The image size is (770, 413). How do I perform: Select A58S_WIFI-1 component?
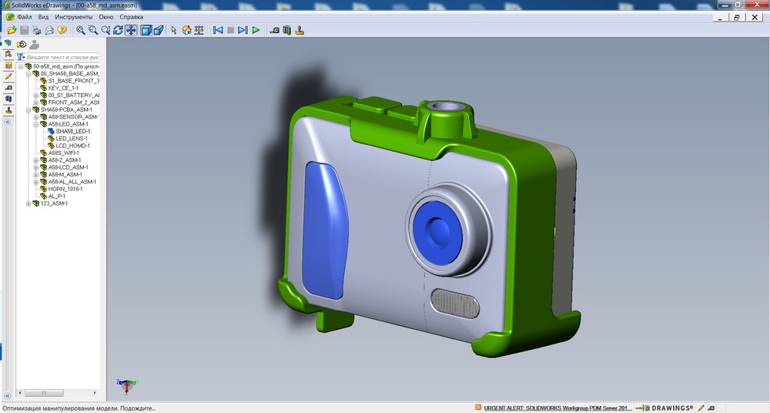63,153
